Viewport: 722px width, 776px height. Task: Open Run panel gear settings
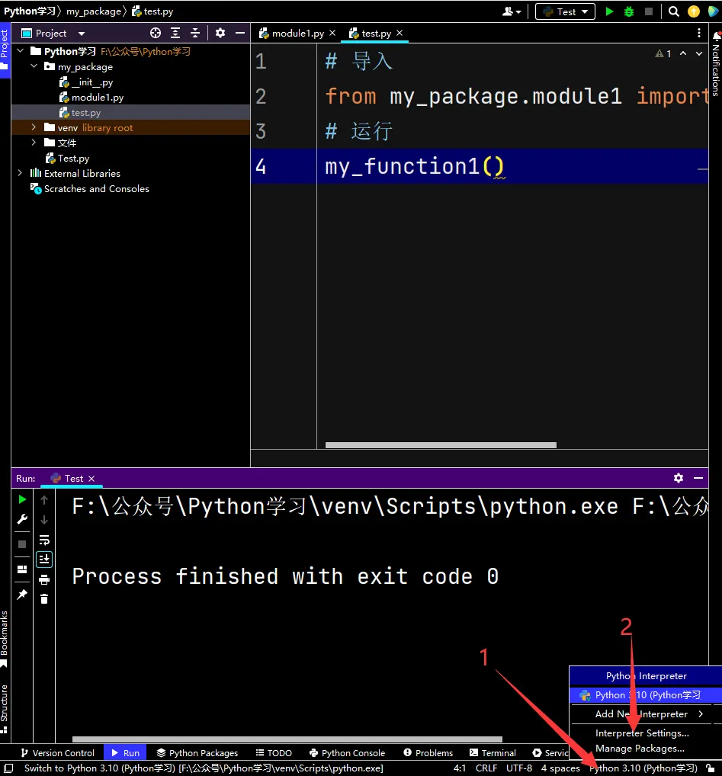click(x=679, y=478)
